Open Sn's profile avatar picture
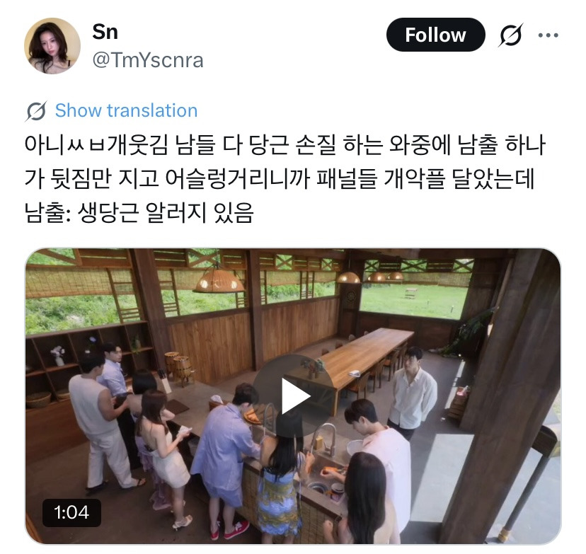 click(52, 45)
